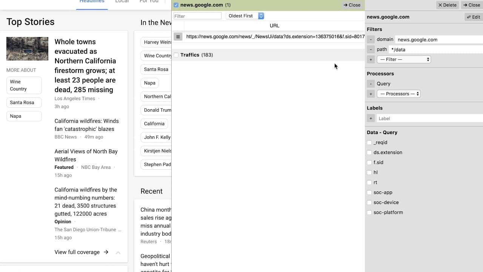Click the Traffics (183) group label

coord(197,55)
